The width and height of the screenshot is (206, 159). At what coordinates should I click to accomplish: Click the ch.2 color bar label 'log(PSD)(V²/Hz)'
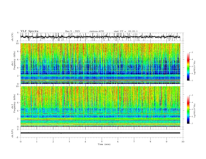pyautogui.click(x=195, y=110)
